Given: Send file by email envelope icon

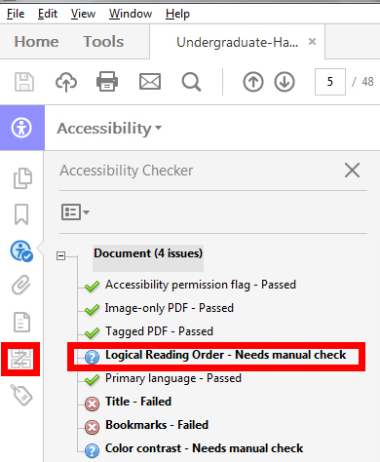Looking at the screenshot, I should tap(150, 82).
